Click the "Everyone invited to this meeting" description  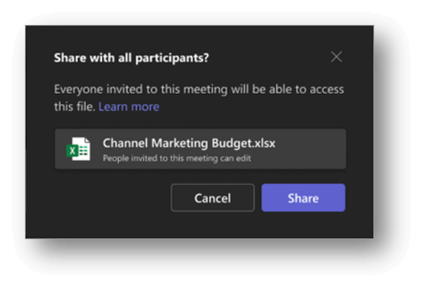(199, 98)
